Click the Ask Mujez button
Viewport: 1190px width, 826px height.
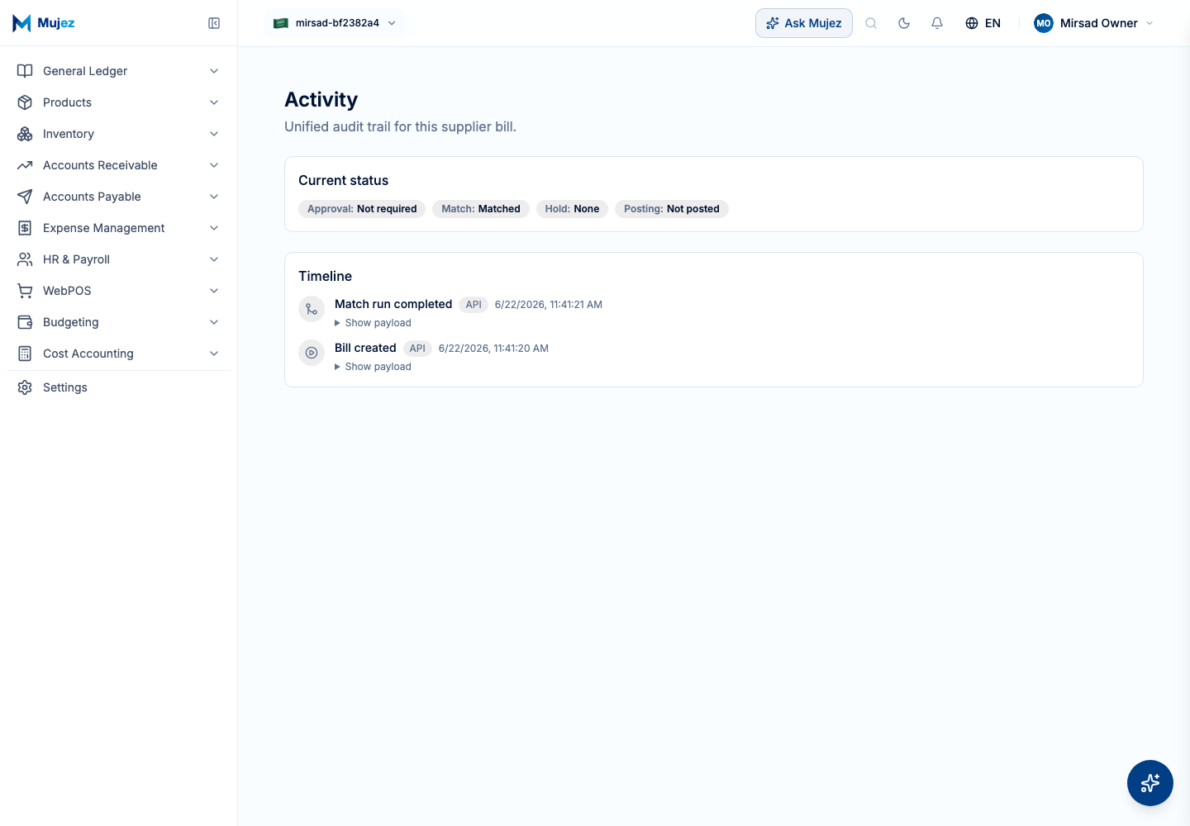click(804, 23)
